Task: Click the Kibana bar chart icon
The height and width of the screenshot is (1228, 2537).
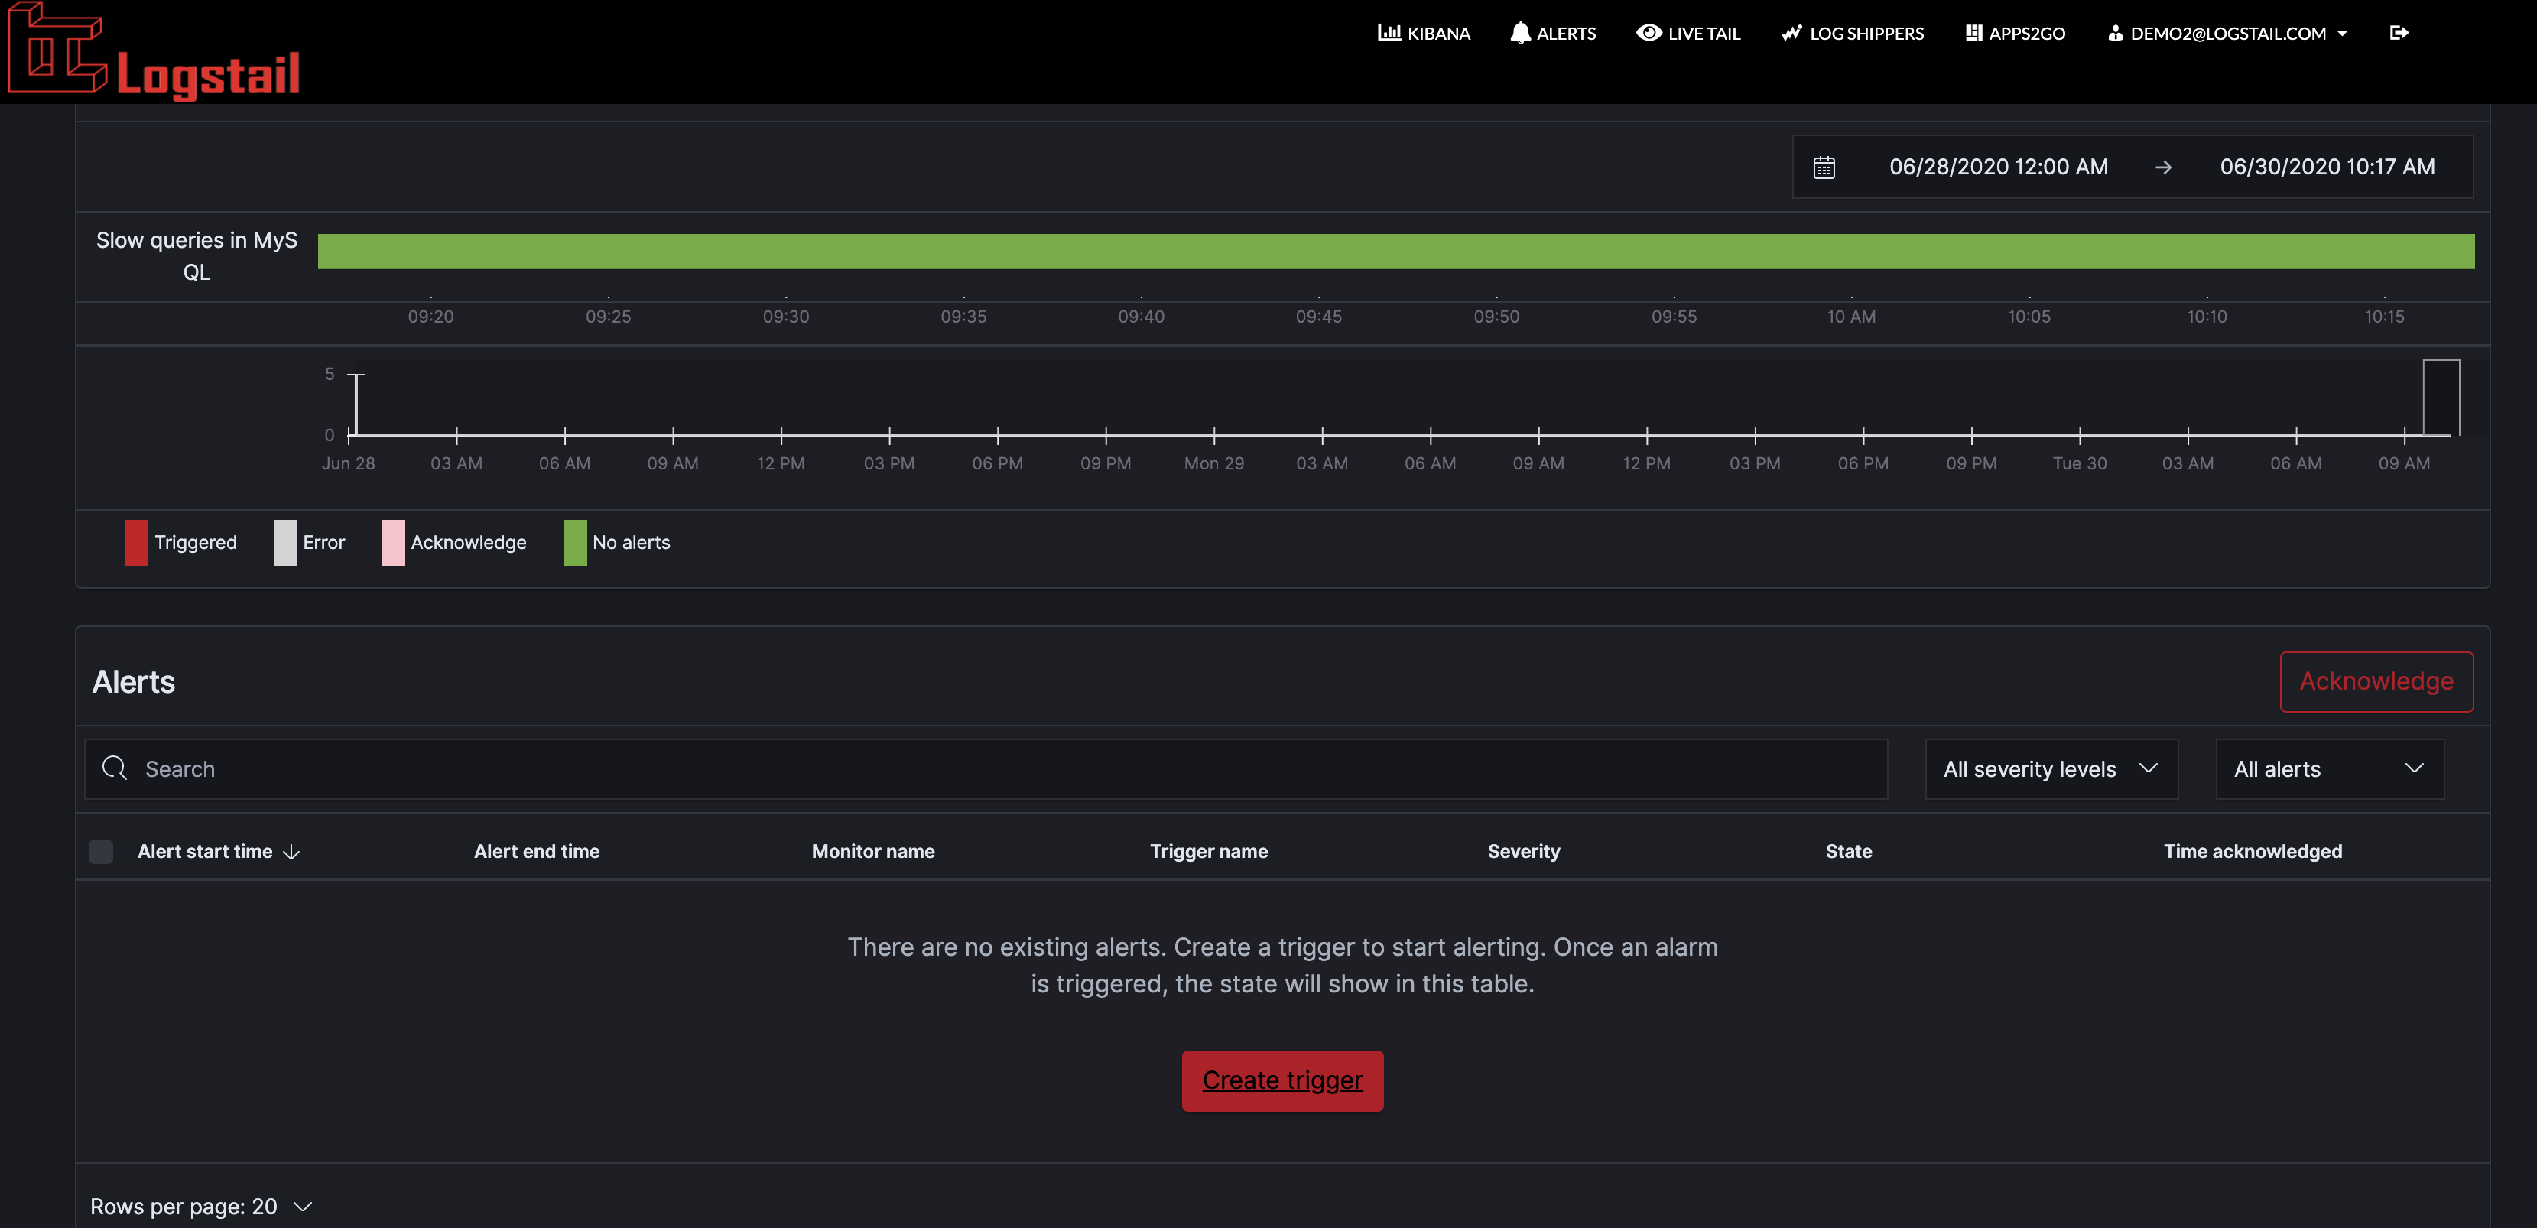Action: (x=1389, y=33)
